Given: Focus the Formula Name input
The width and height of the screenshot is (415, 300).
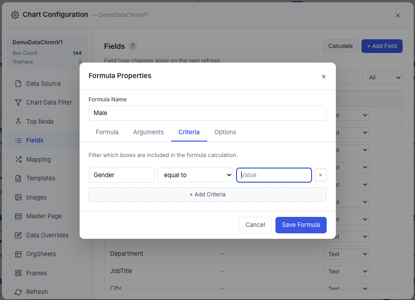Looking at the screenshot, I should (x=208, y=113).
